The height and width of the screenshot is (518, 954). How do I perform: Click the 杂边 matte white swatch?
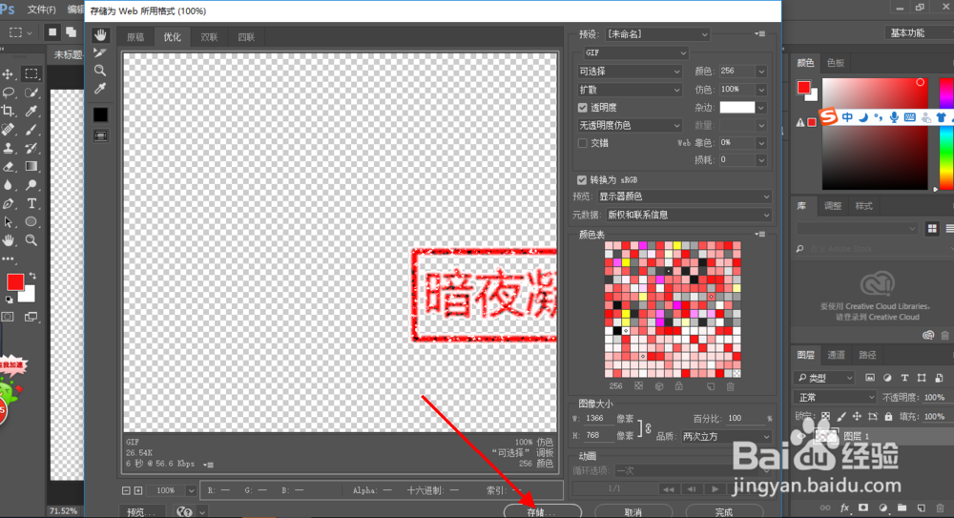[736, 108]
